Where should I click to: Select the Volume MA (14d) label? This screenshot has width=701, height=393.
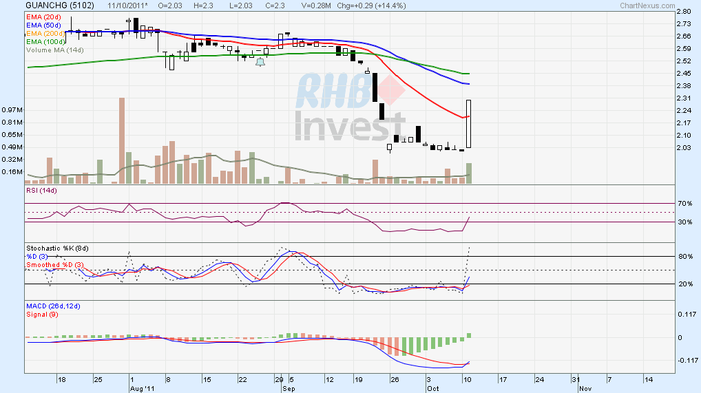point(54,50)
